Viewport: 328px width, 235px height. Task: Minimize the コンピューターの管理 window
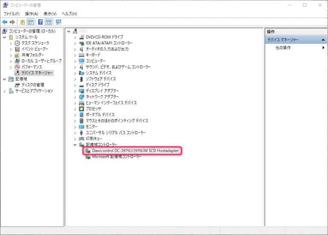[x=290, y=5]
